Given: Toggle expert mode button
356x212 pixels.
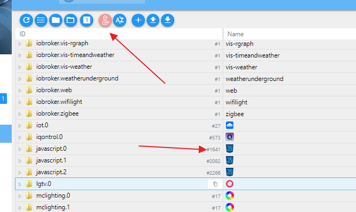Looking at the screenshot, I should pos(105,20).
